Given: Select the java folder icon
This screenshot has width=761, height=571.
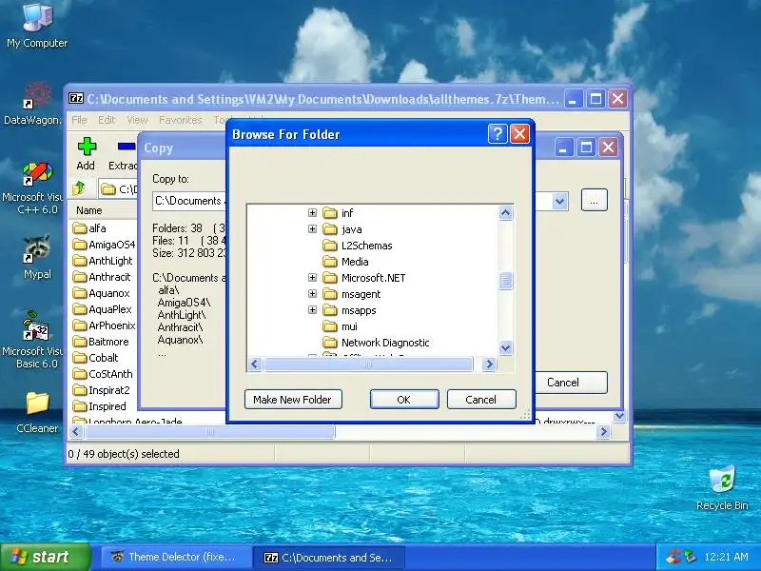Looking at the screenshot, I should [x=330, y=229].
